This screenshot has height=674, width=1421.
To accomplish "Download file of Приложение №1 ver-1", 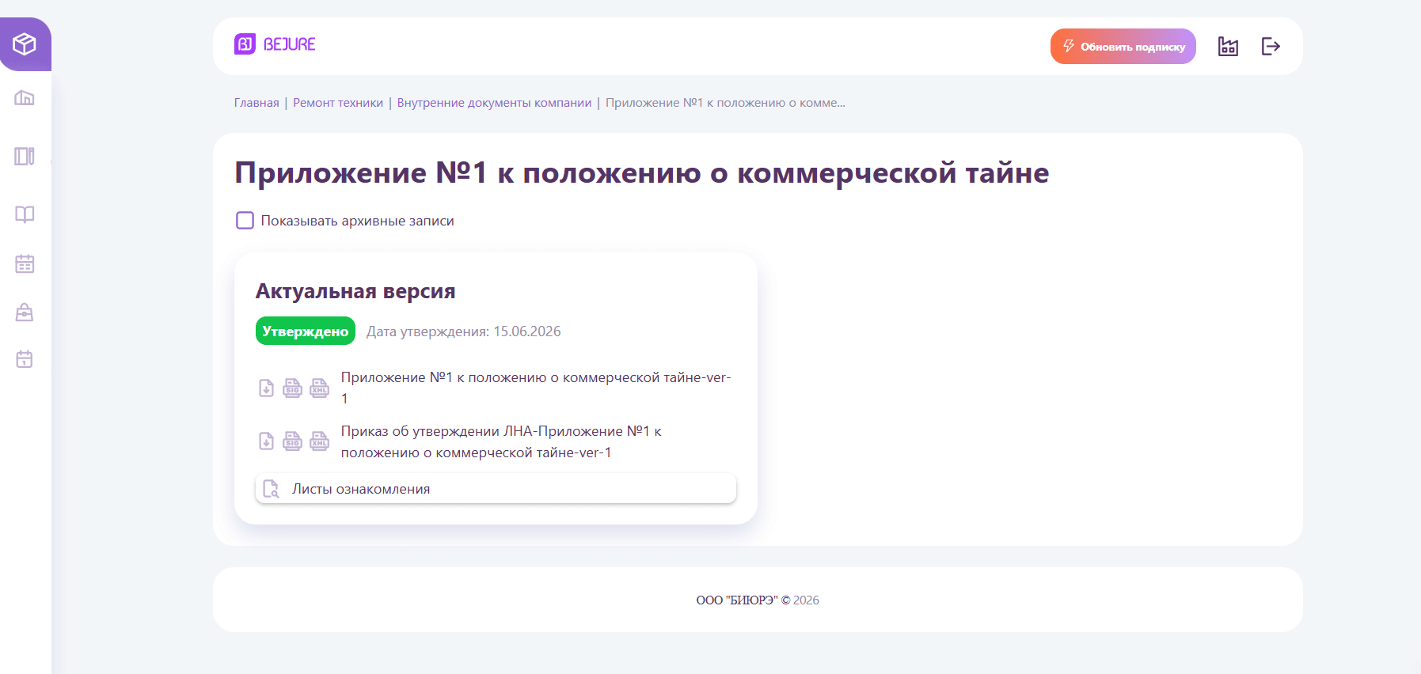I will [267, 388].
